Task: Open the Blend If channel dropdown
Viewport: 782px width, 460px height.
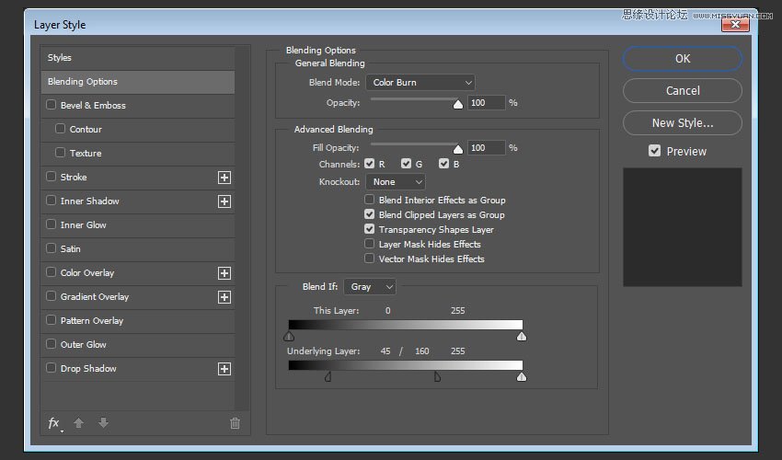Action: [369, 287]
